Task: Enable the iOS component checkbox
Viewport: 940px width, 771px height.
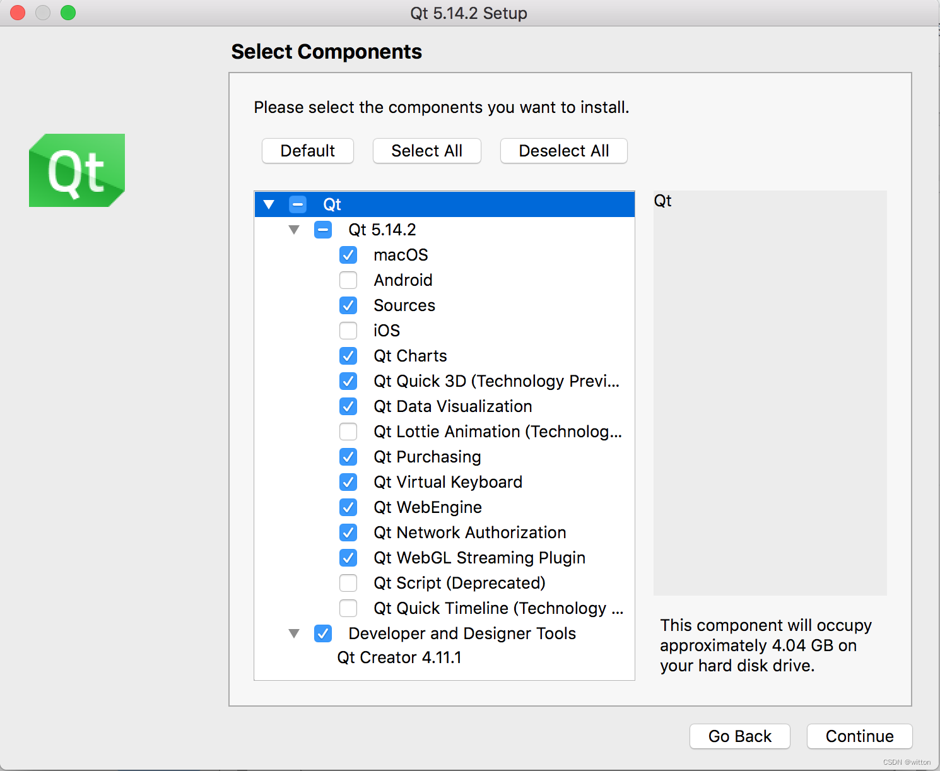Action: (348, 331)
